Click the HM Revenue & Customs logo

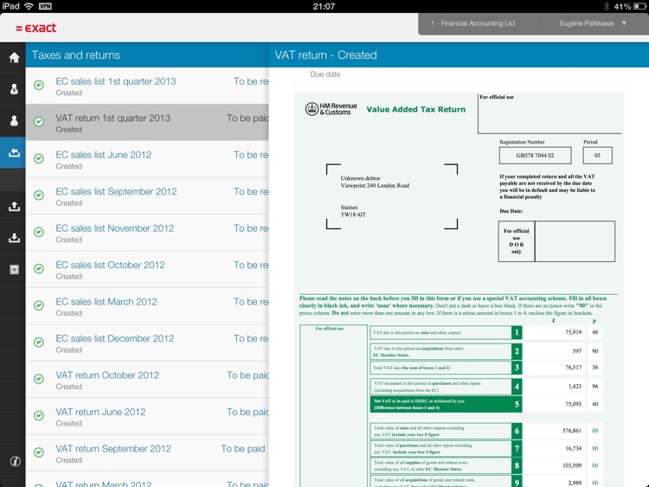pyautogui.click(x=331, y=109)
